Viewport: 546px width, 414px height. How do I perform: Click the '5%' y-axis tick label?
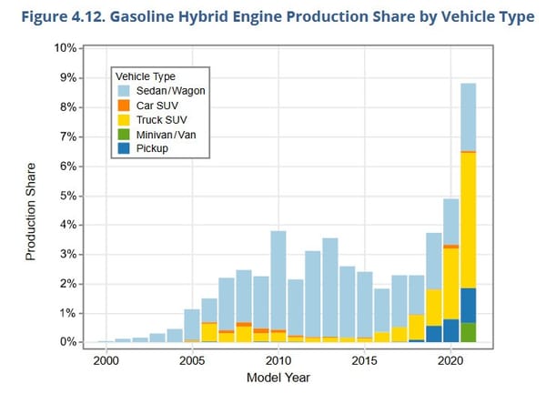[x=68, y=196]
